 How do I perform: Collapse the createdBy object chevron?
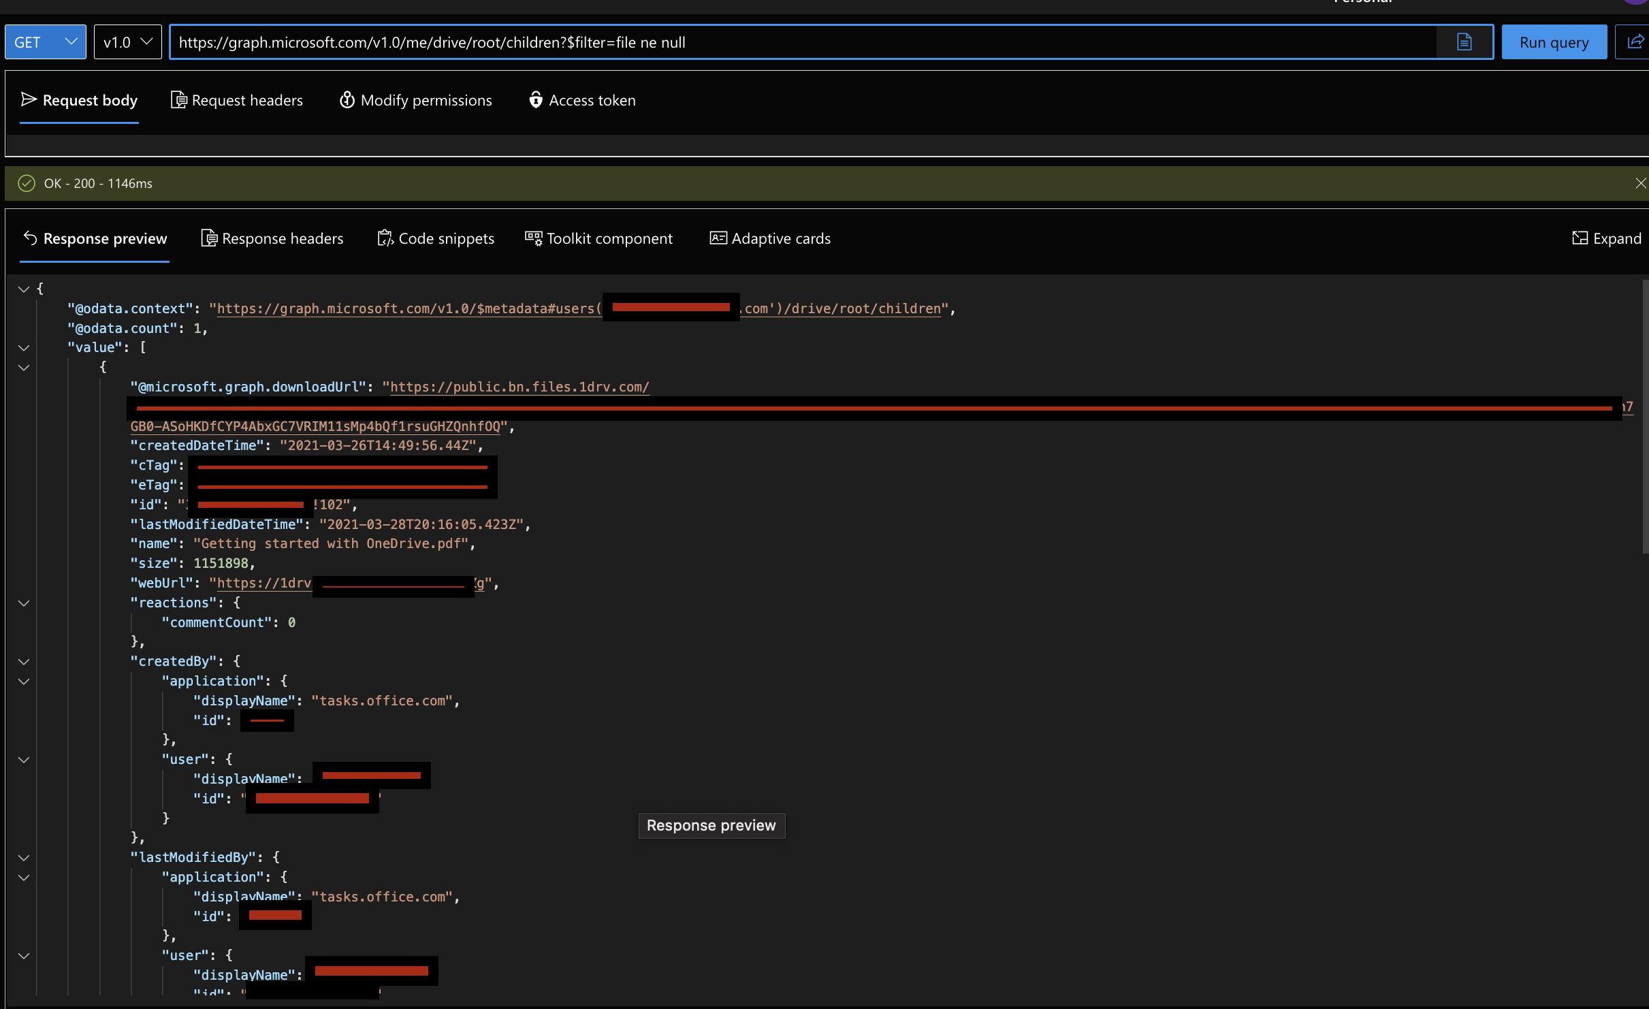tap(24, 661)
